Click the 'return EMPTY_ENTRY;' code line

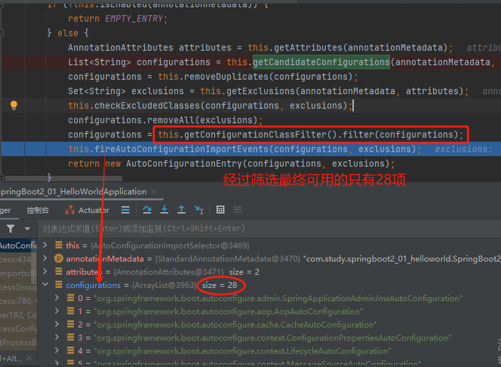[117, 19]
